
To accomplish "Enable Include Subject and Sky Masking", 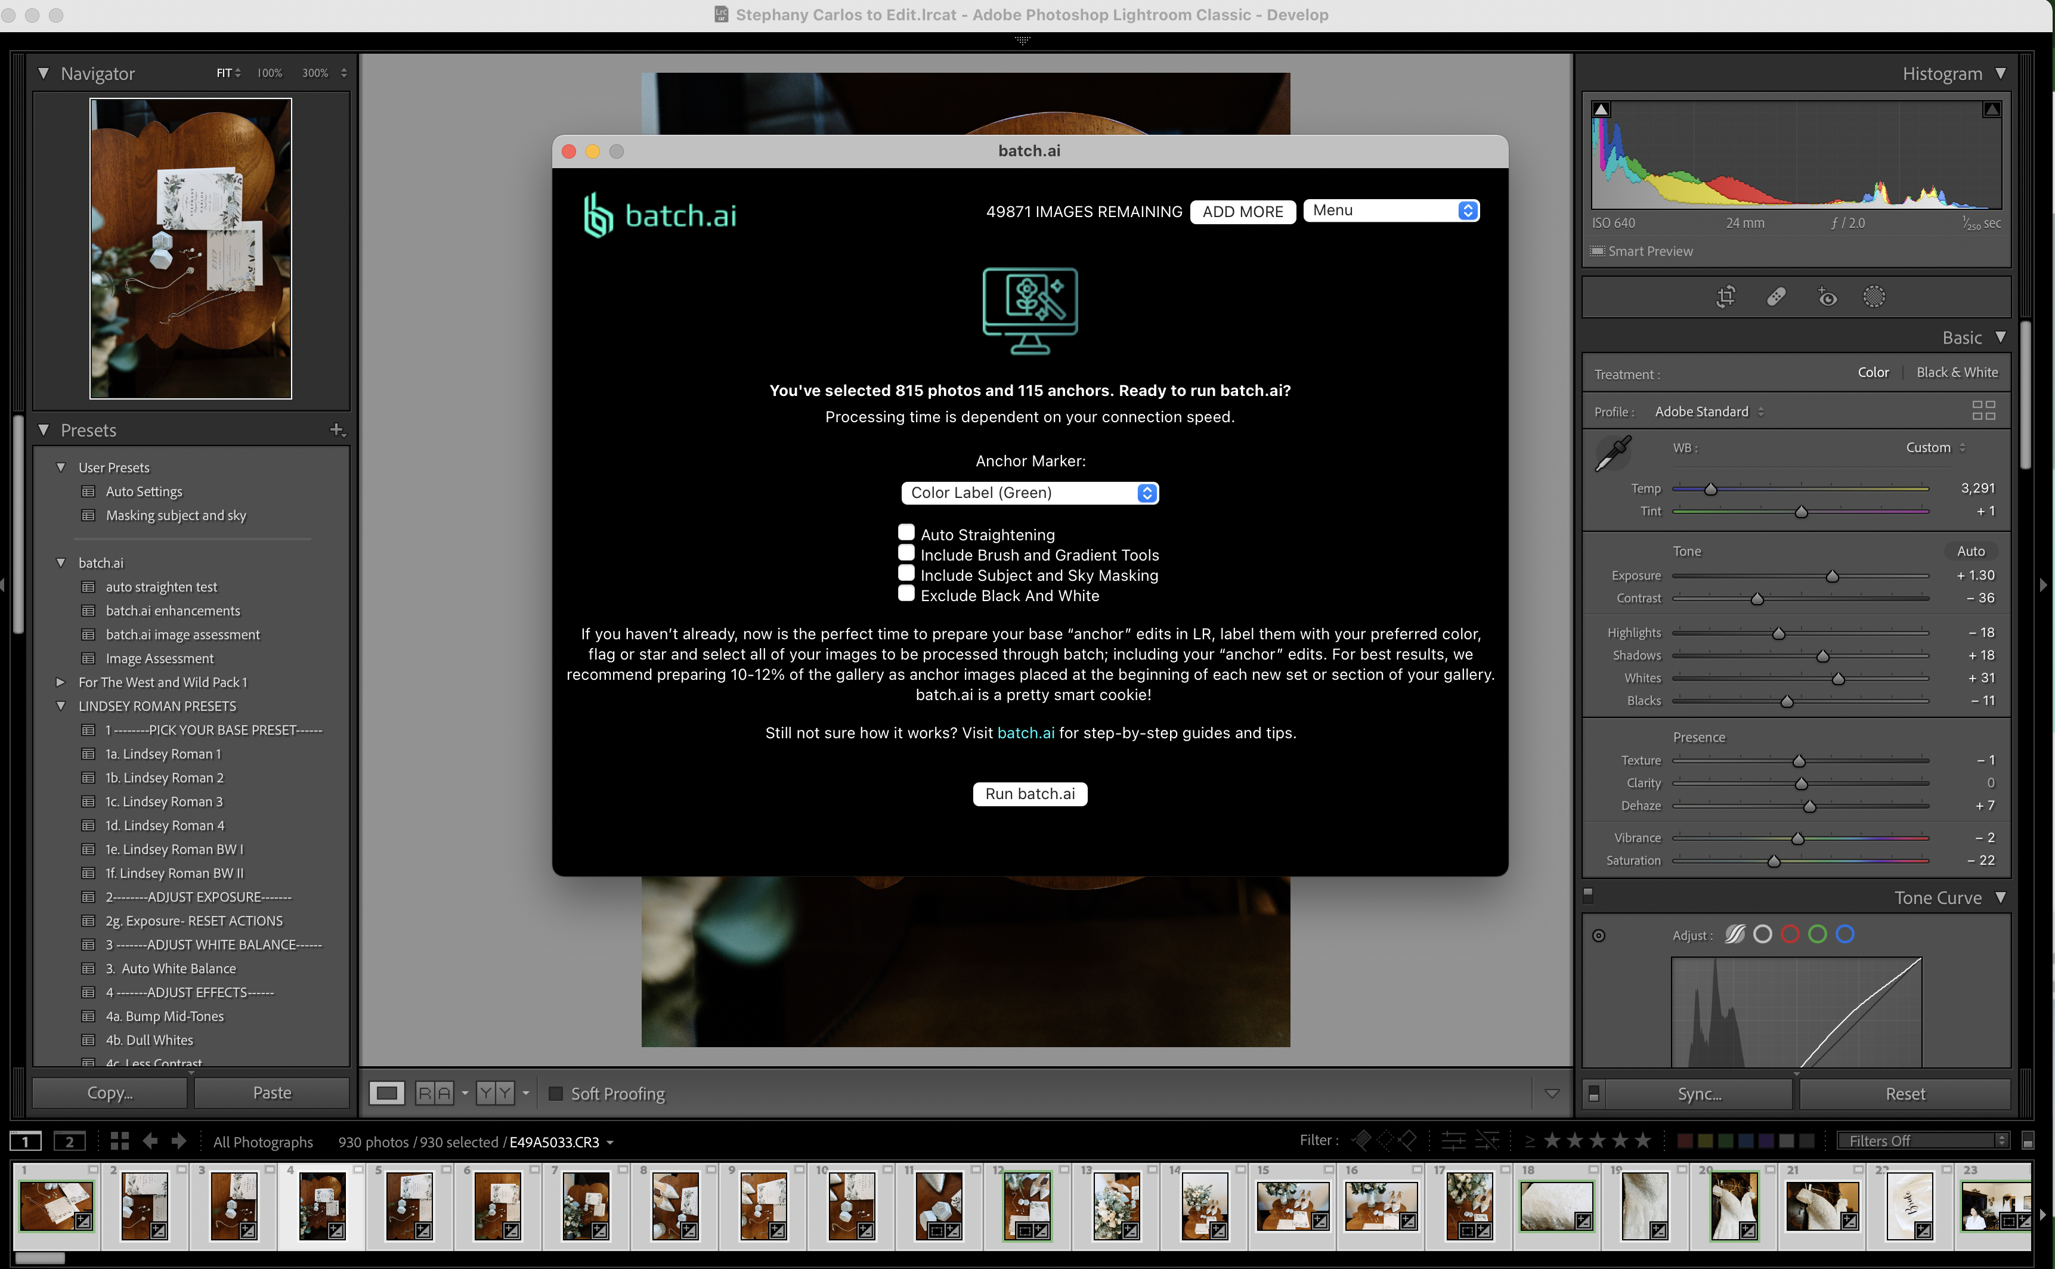I will [906, 572].
